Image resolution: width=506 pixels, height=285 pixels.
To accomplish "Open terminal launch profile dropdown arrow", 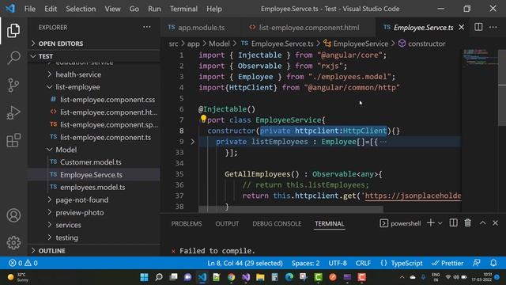I will (x=440, y=223).
